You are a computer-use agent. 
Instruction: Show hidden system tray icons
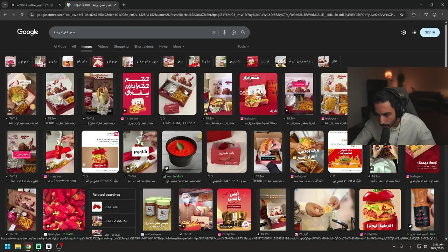(x=394, y=246)
